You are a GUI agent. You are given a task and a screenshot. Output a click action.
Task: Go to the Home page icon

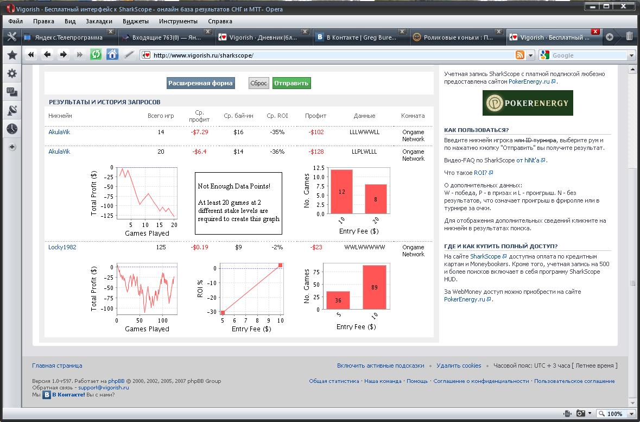coord(112,54)
